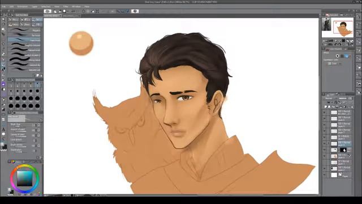
Task: Click inside the color wheel saturation square
Action: click(24, 178)
